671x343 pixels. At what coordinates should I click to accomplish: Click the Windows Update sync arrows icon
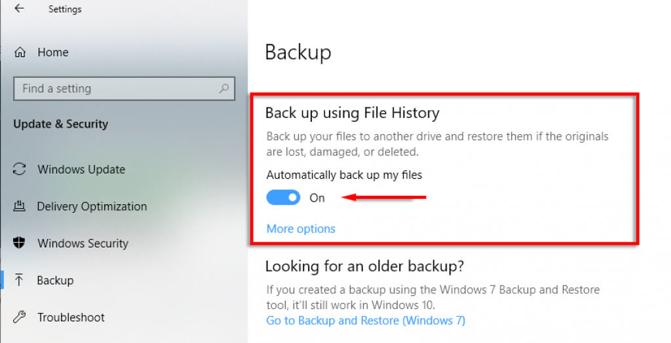20,170
